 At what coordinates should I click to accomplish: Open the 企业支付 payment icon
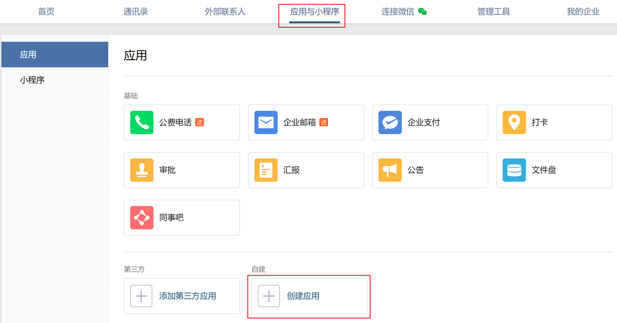click(x=390, y=122)
